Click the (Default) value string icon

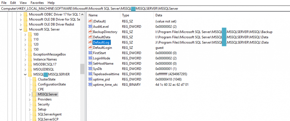coord(90,21)
